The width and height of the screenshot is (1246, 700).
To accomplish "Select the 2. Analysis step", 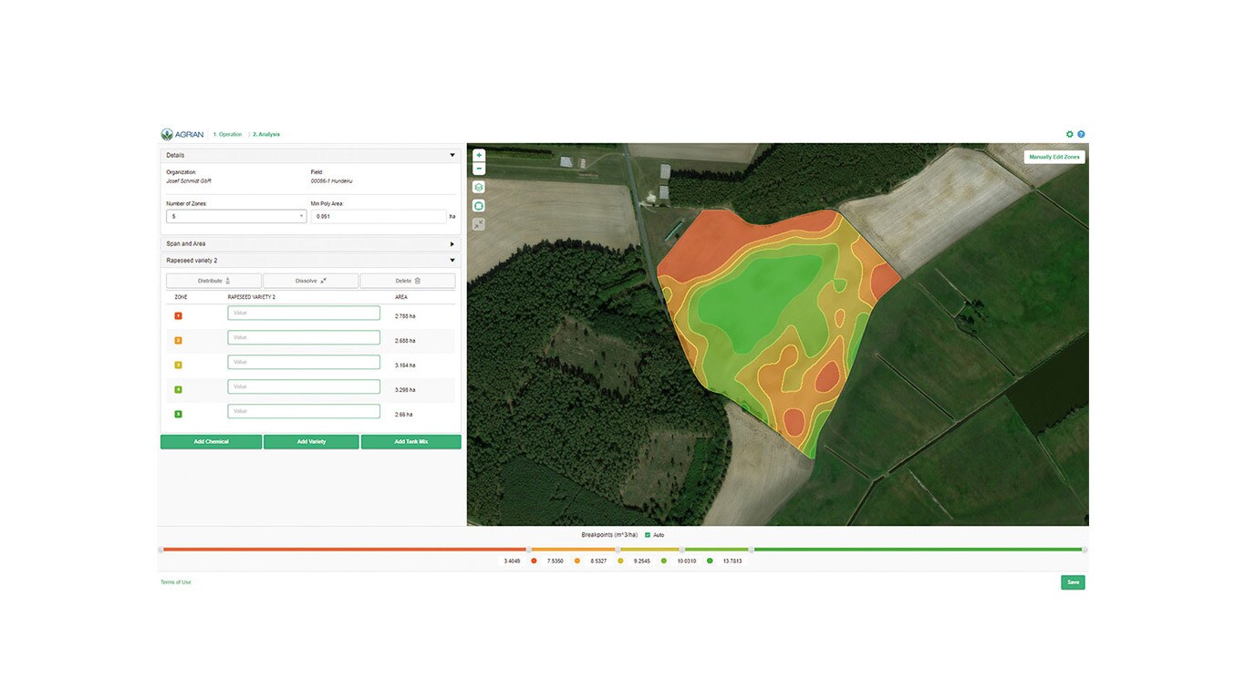I will pyautogui.click(x=266, y=134).
